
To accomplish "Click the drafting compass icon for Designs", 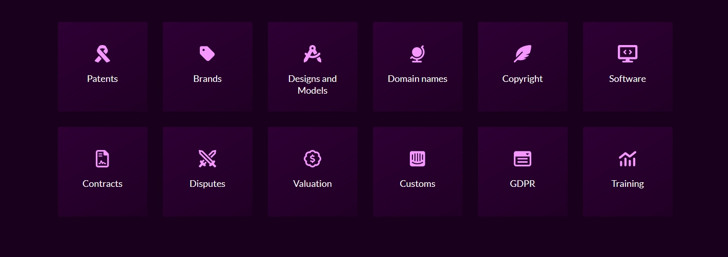I will point(313,54).
